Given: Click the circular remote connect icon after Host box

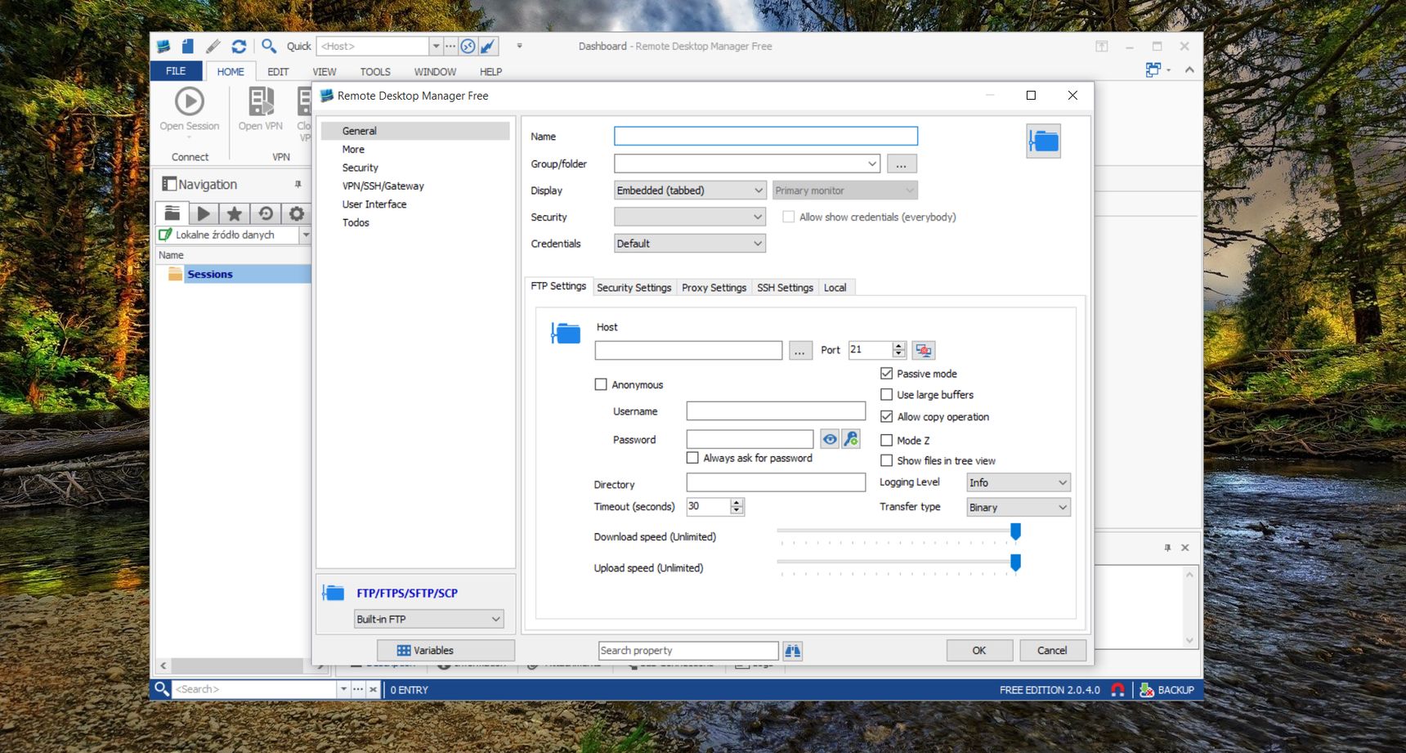Looking at the screenshot, I should [468, 47].
